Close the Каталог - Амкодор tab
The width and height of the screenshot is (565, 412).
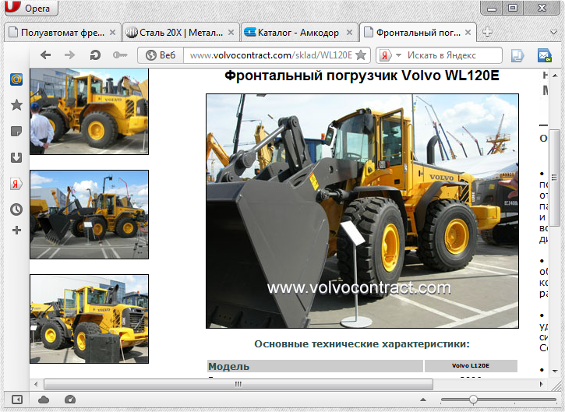click(x=349, y=33)
